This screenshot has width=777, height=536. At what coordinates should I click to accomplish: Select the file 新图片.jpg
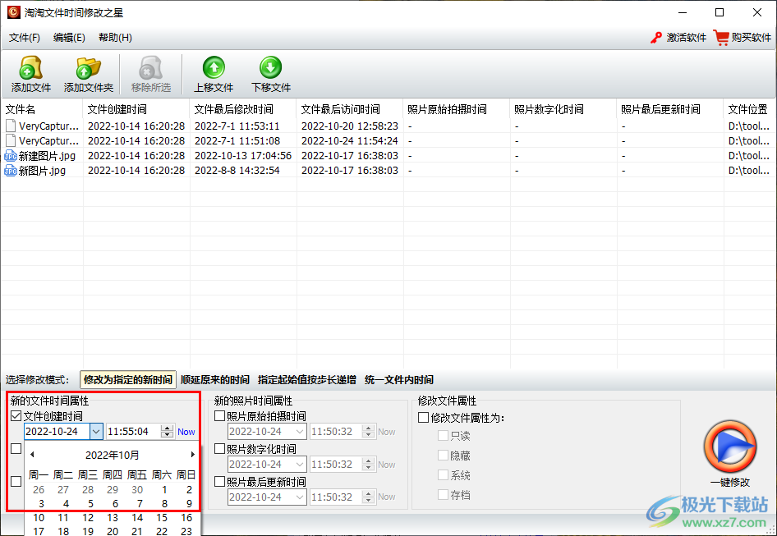(x=42, y=171)
